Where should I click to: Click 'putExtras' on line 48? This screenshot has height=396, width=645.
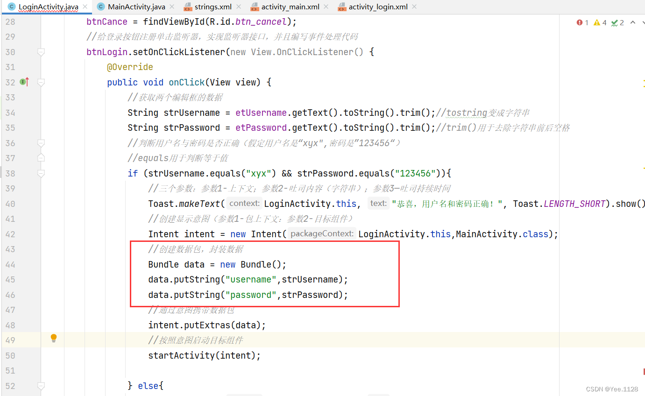pyautogui.click(x=207, y=325)
